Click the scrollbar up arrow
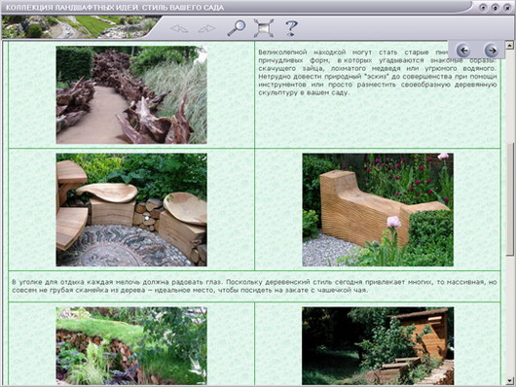The height and width of the screenshot is (387, 516). 510,45
